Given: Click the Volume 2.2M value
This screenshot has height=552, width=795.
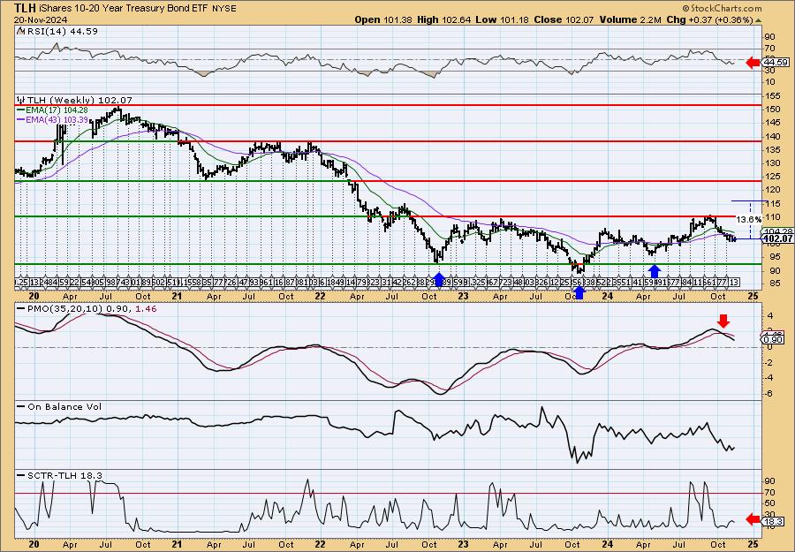Looking at the screenshot, I should tap(630, 19).
